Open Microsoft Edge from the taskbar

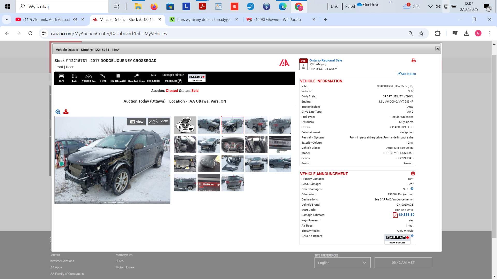coord(282,6)
